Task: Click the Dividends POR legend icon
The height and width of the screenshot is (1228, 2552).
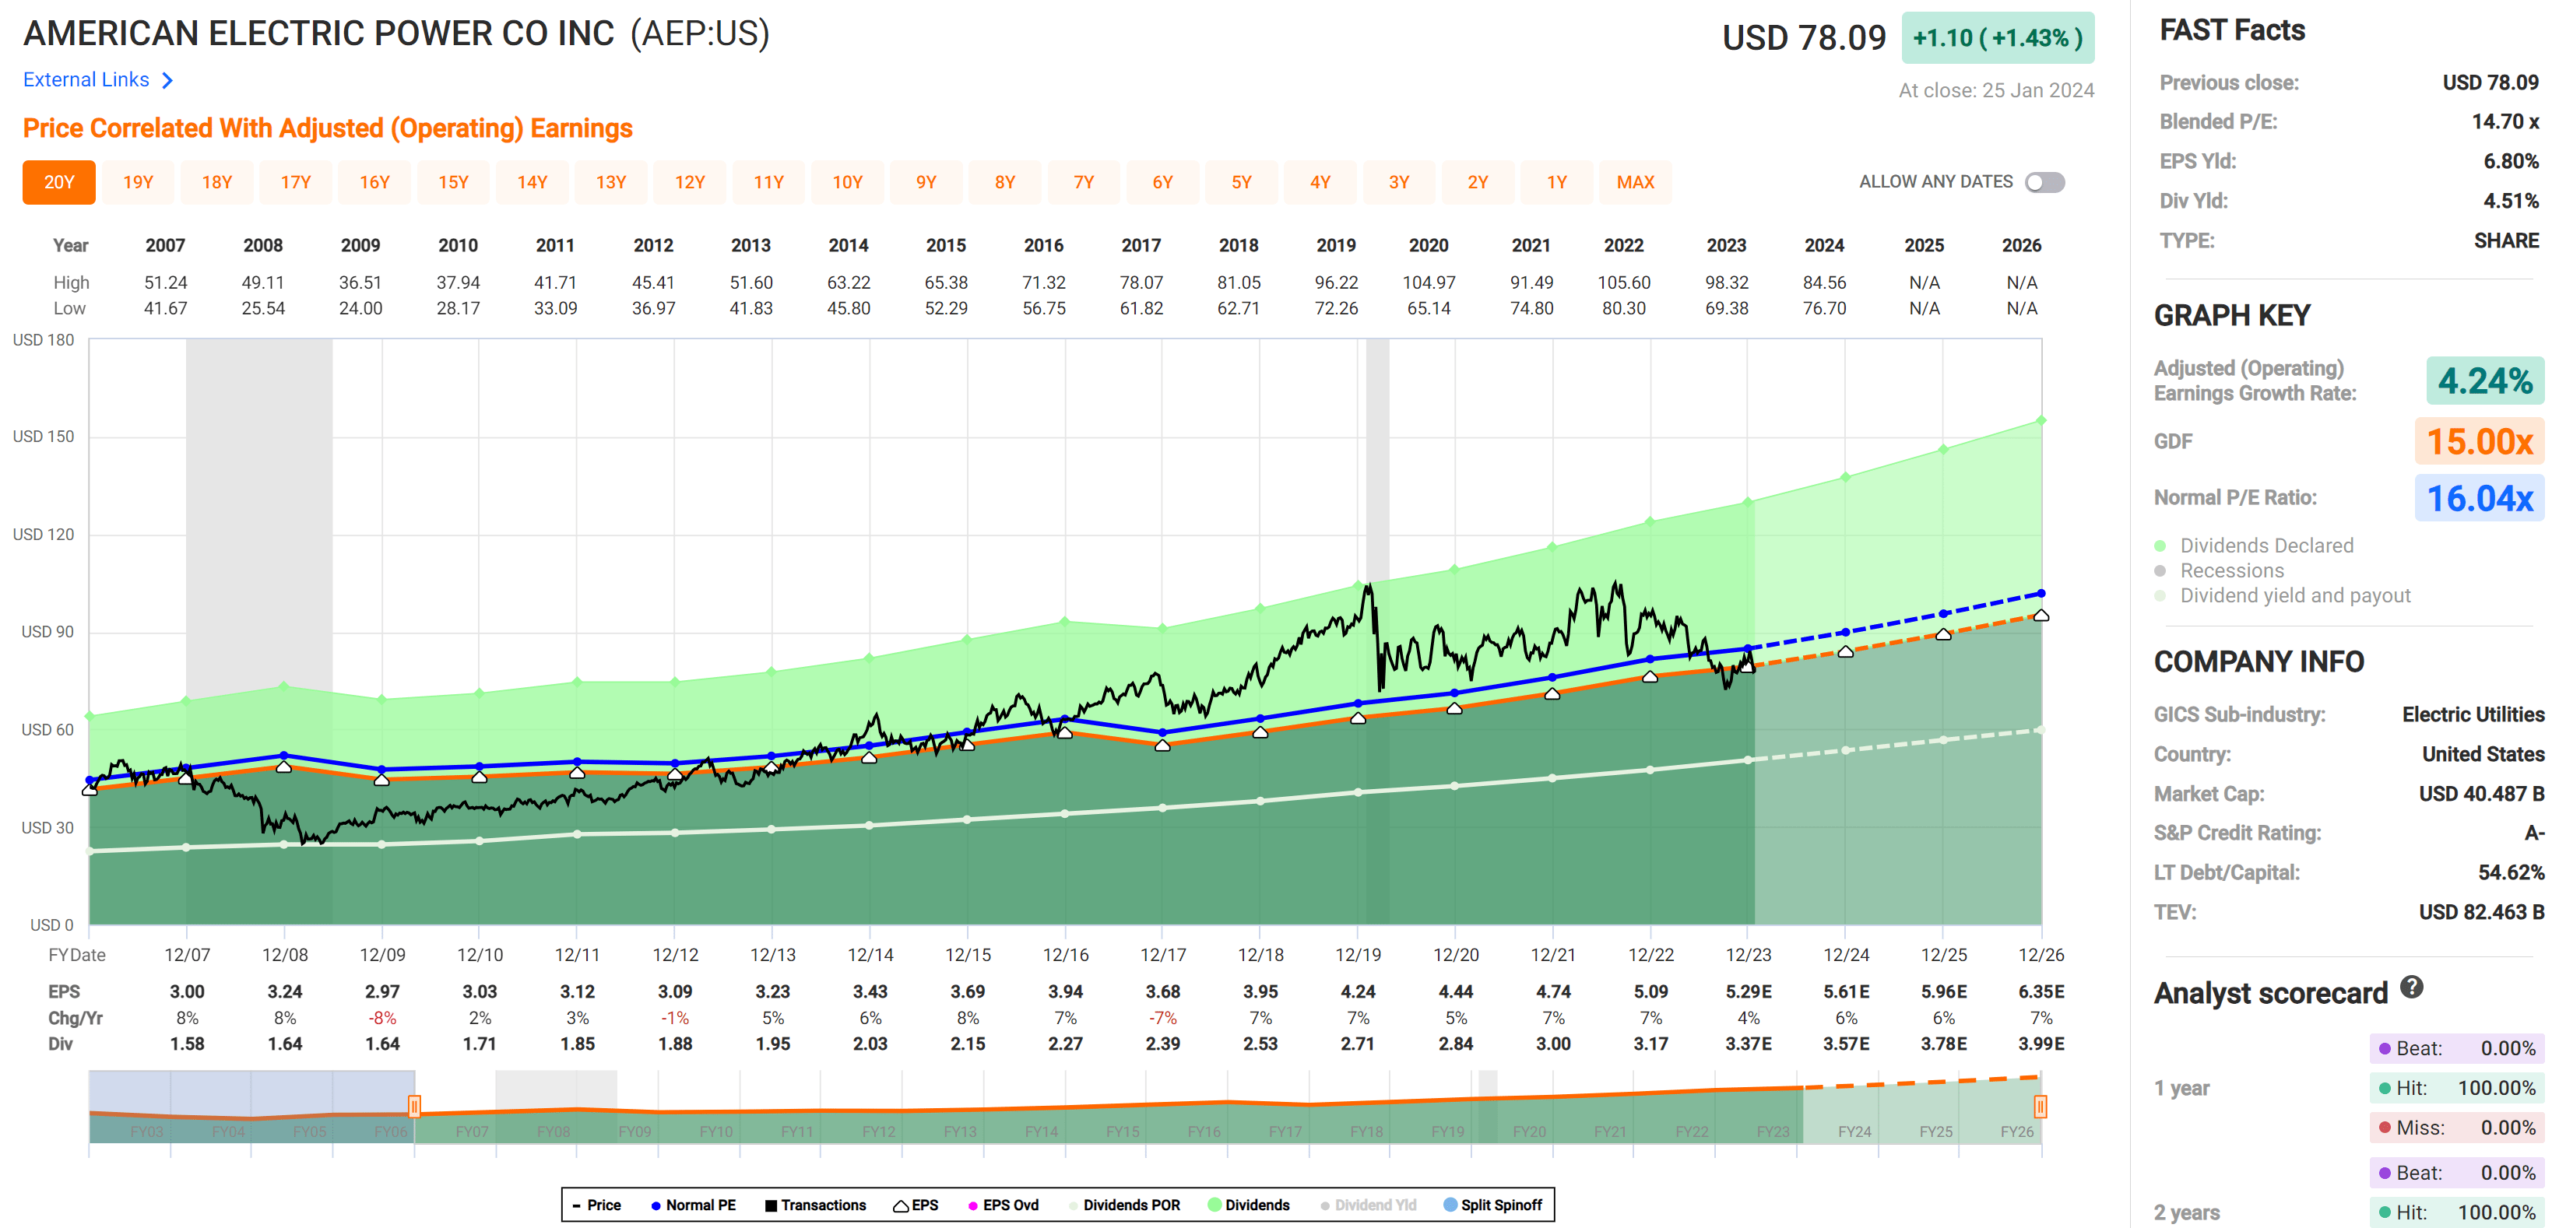Action: [1073, 1205]
